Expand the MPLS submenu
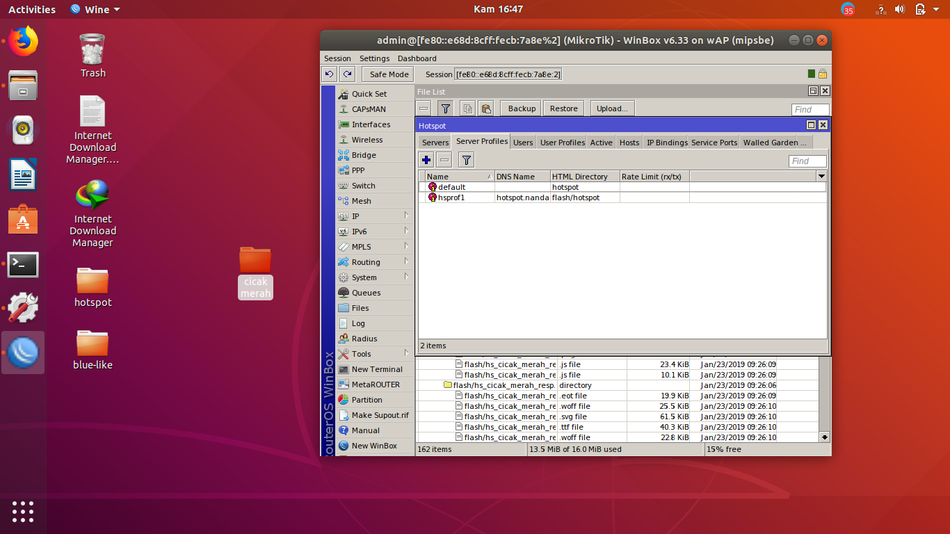The height and width of the screenshot is (534, 950). pos(374,247)
